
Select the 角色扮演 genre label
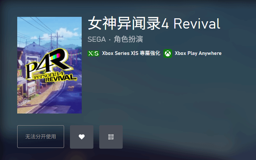point(128,39)
